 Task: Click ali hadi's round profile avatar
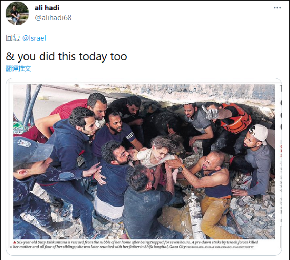17,13
